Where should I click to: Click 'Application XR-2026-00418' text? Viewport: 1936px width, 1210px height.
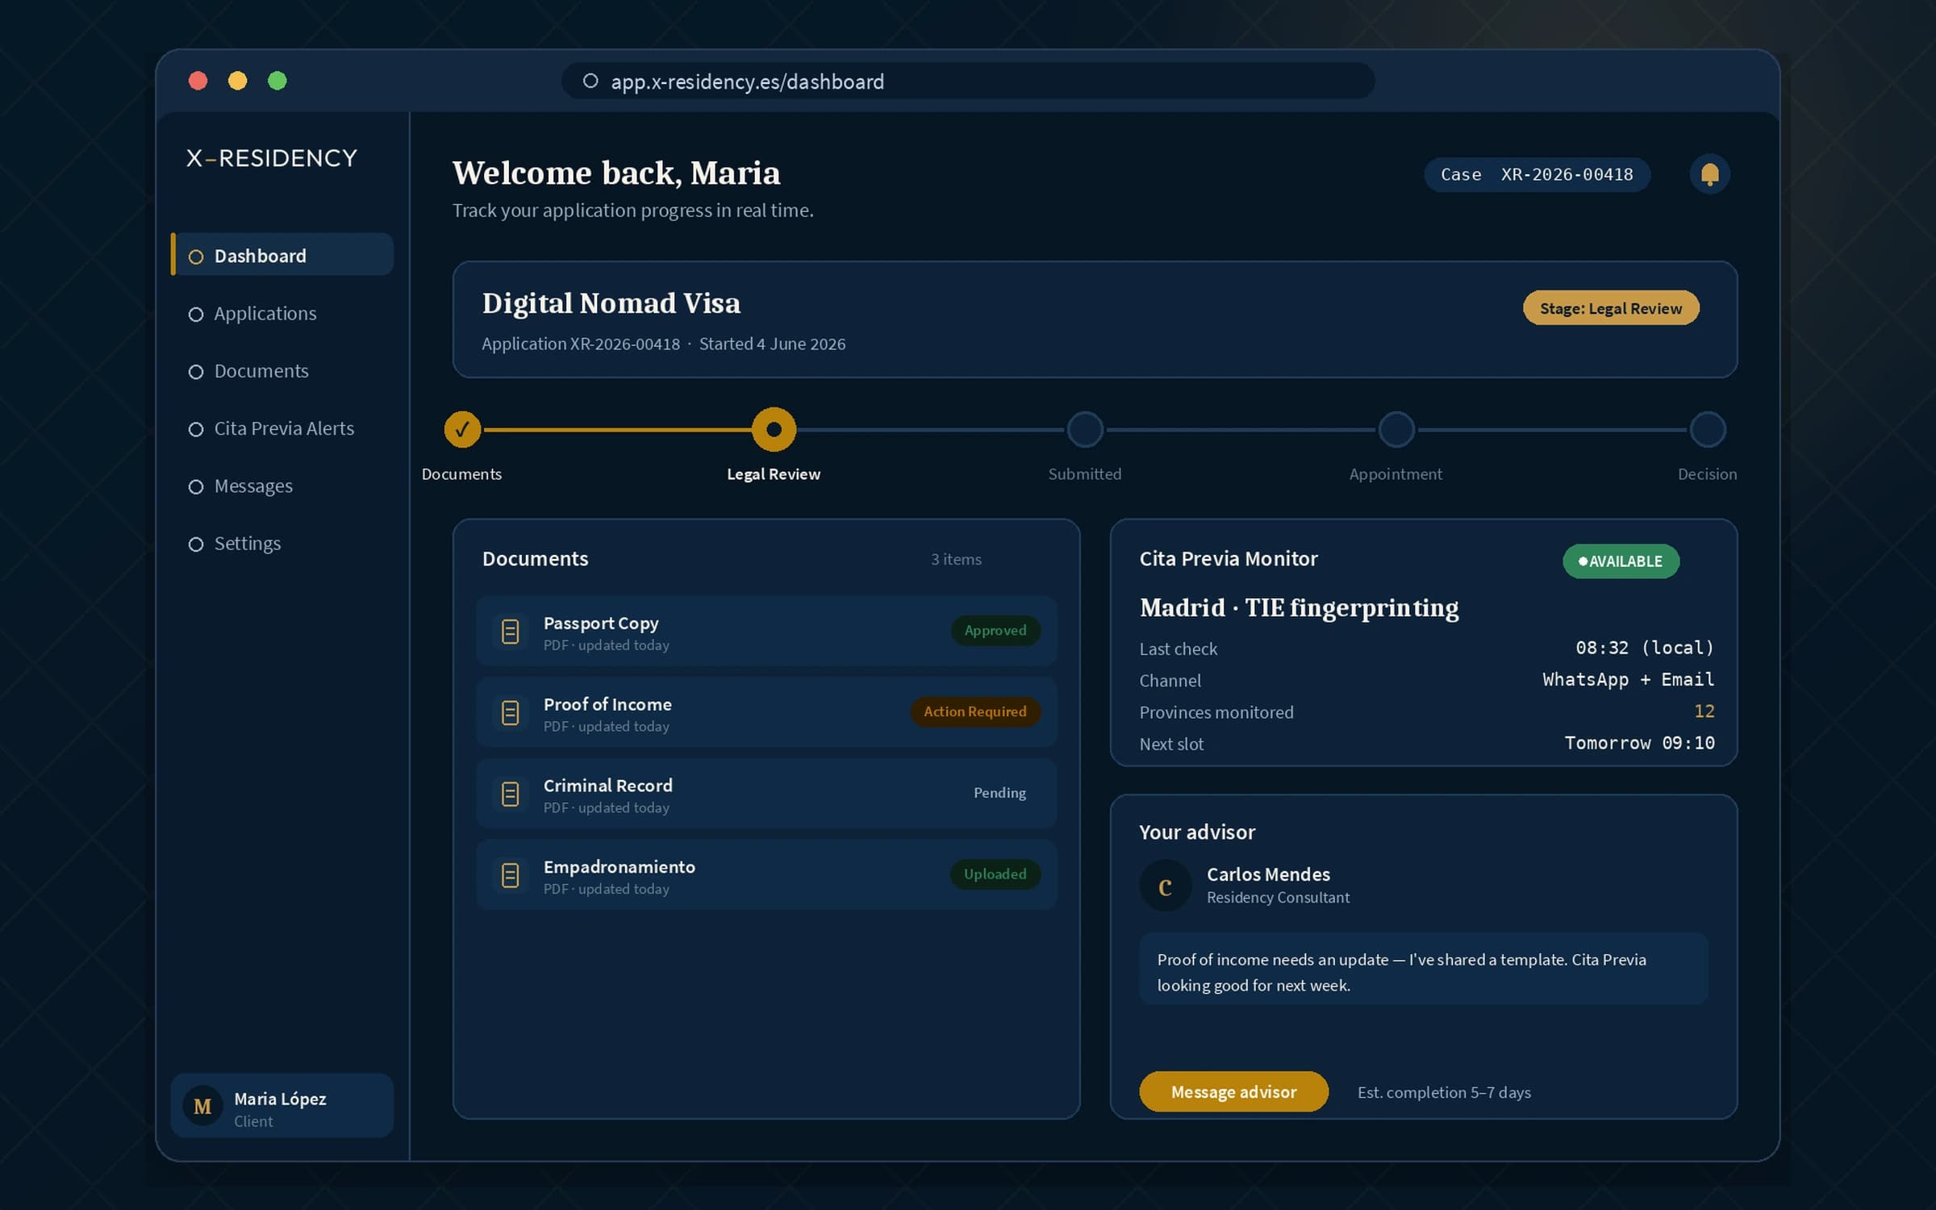pos(581,344)
